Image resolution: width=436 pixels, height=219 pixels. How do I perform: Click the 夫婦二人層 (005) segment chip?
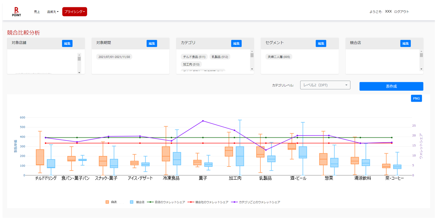click(x=278, y=57)
